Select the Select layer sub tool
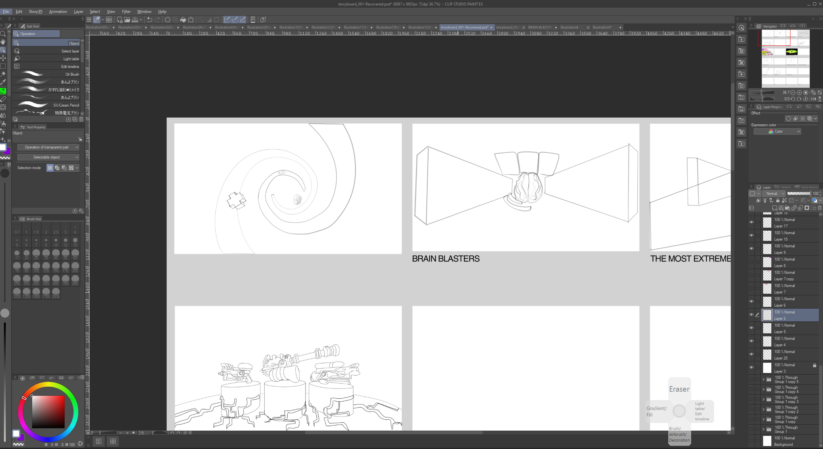This screenshot has width=823, height=449. click(x=46, y=51)
